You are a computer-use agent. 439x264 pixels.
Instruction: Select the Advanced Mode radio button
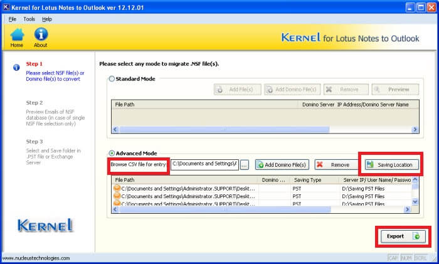coord(112,153)
